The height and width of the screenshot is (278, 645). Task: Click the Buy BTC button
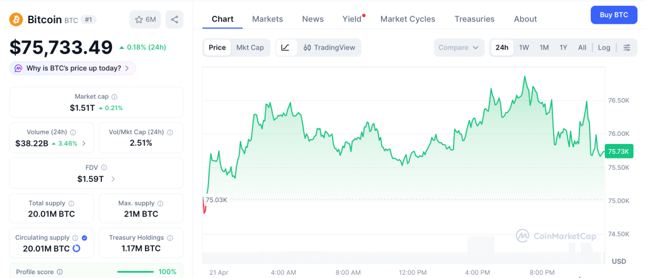(614, 14)
